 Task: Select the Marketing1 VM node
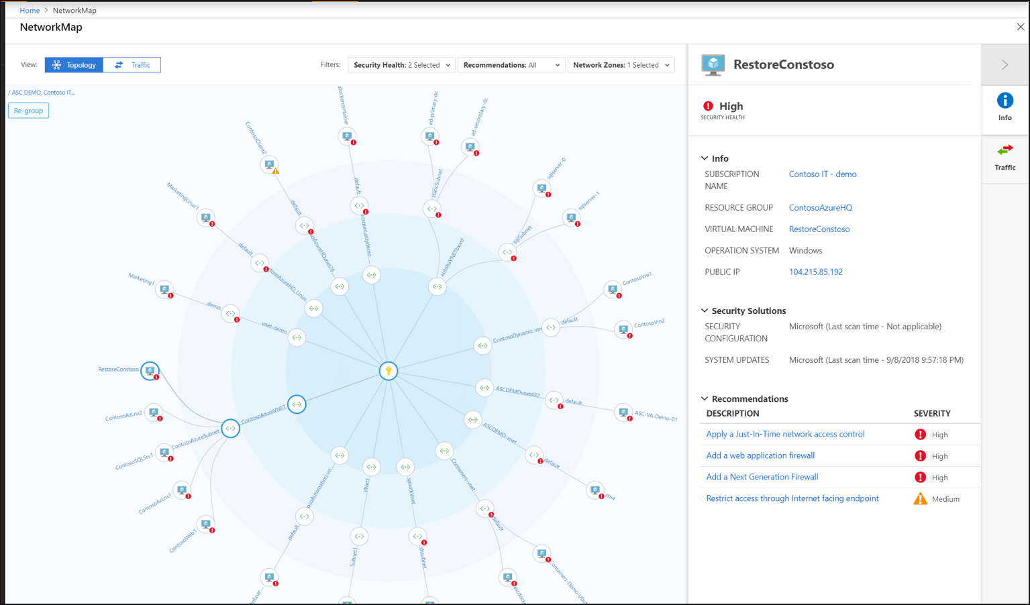[x=164, y=290]
